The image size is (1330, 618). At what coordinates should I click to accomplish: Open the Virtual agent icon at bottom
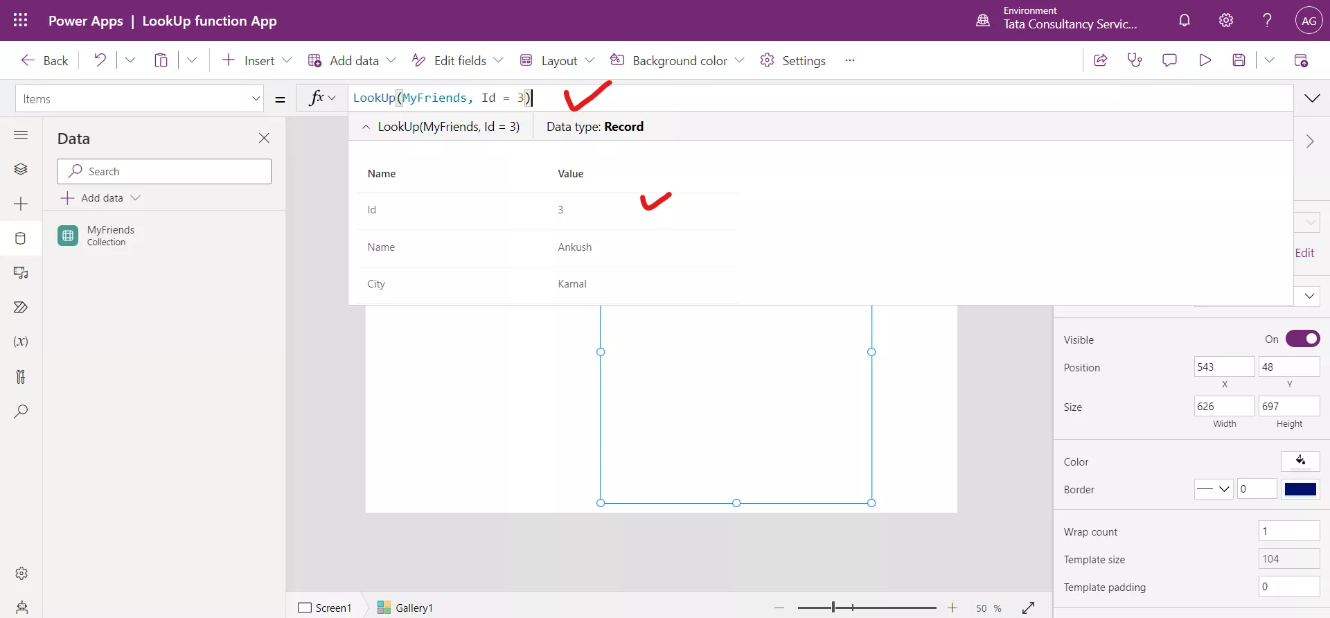[21, 608]
